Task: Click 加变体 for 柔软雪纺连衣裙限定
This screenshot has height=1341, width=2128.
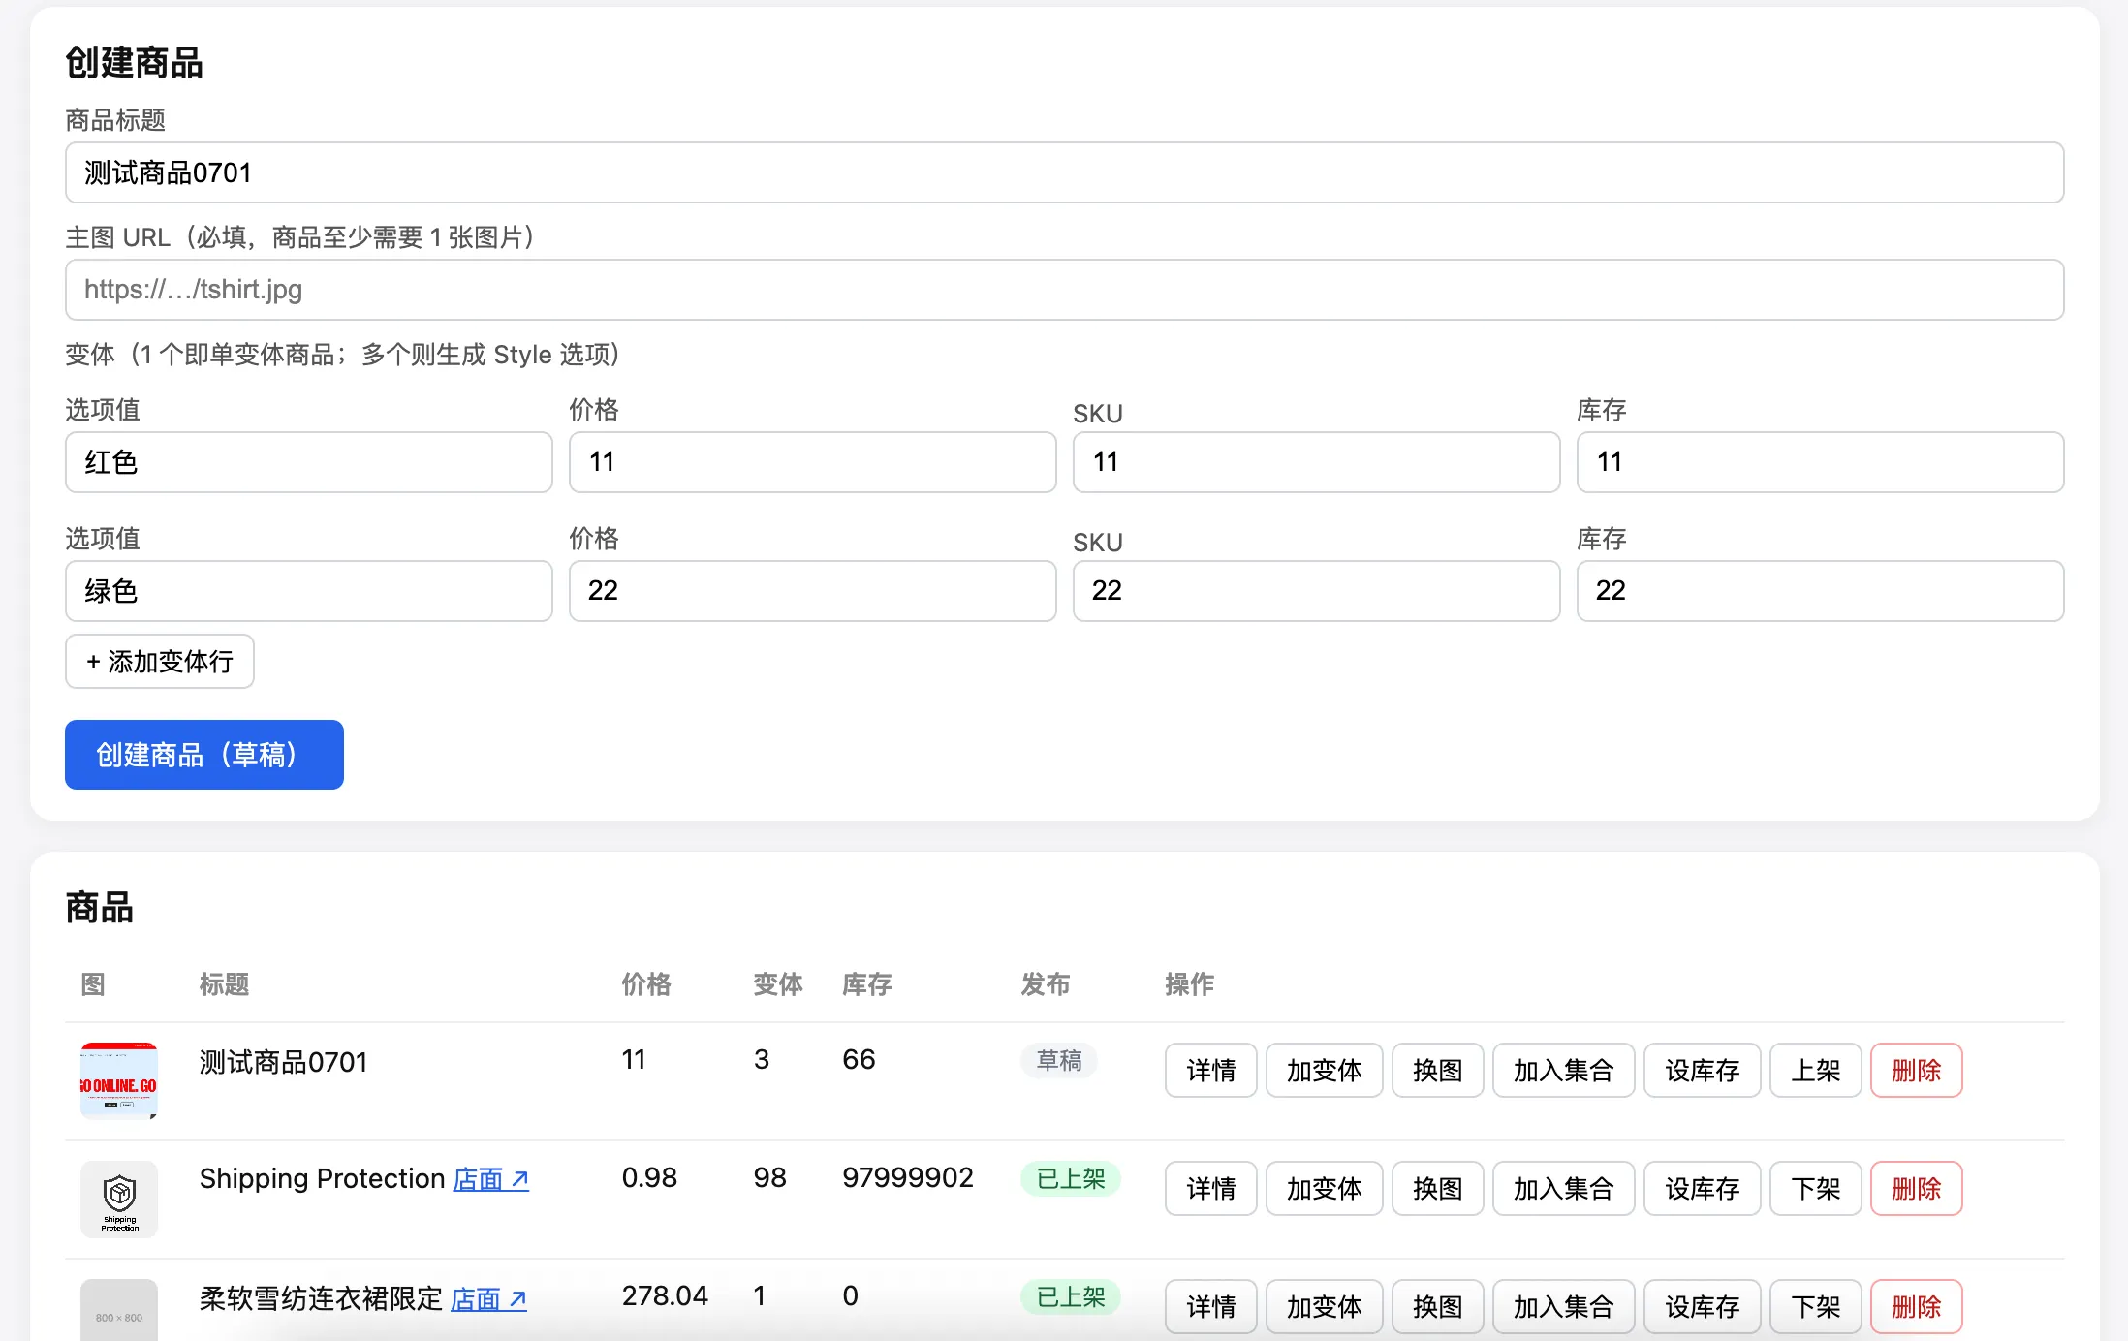Action: 1325,1307
